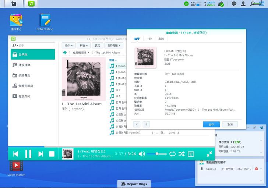The image size is (268, 188).
Task: Expand the 新增 dropdown menu
Action: [83, 46]
